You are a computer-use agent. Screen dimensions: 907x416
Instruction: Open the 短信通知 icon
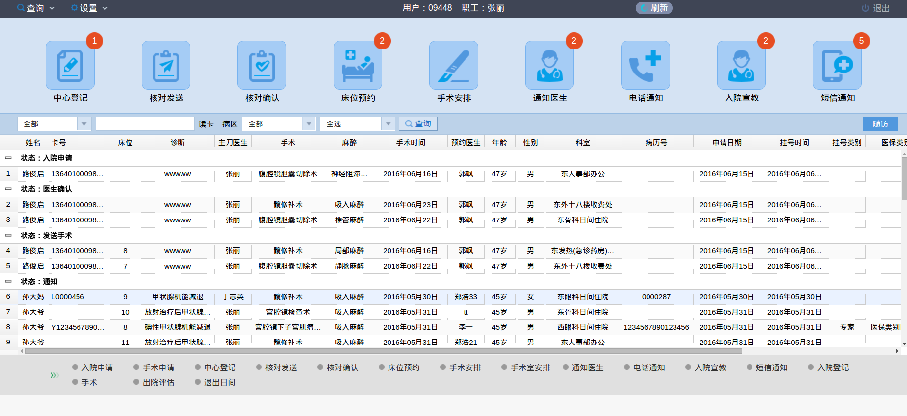(x=837, y=65)
